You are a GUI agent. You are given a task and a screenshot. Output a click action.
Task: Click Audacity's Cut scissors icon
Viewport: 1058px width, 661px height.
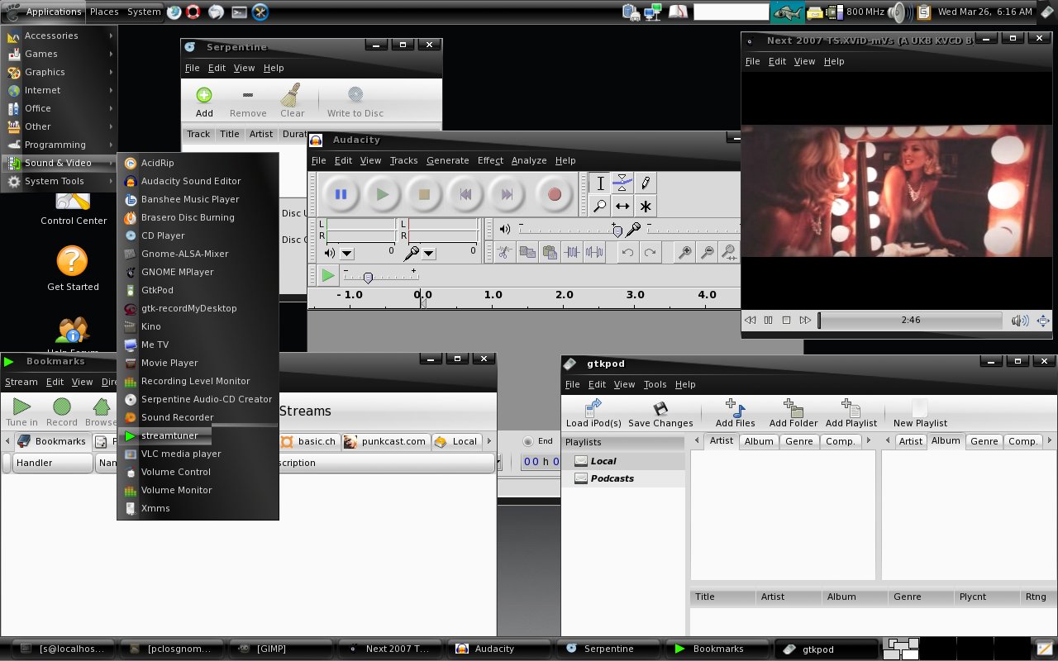point(505,253)
